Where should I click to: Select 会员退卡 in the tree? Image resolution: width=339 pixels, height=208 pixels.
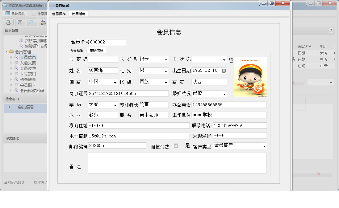(28, 85)
